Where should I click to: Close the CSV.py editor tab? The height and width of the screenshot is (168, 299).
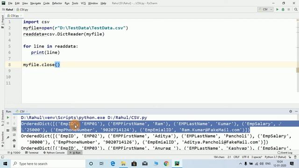point(21,15)
